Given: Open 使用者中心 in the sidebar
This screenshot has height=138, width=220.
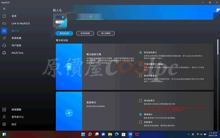Looking at the screenshot, I should (18, 117).
